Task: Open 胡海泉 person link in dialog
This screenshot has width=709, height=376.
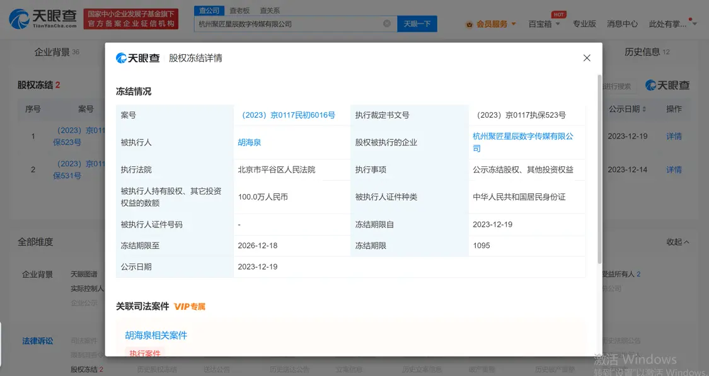Action: pyautogui.click(x=250, y=142)
